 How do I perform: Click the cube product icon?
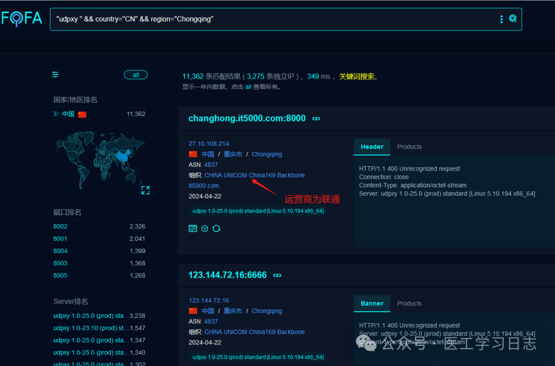coord(205,228)
